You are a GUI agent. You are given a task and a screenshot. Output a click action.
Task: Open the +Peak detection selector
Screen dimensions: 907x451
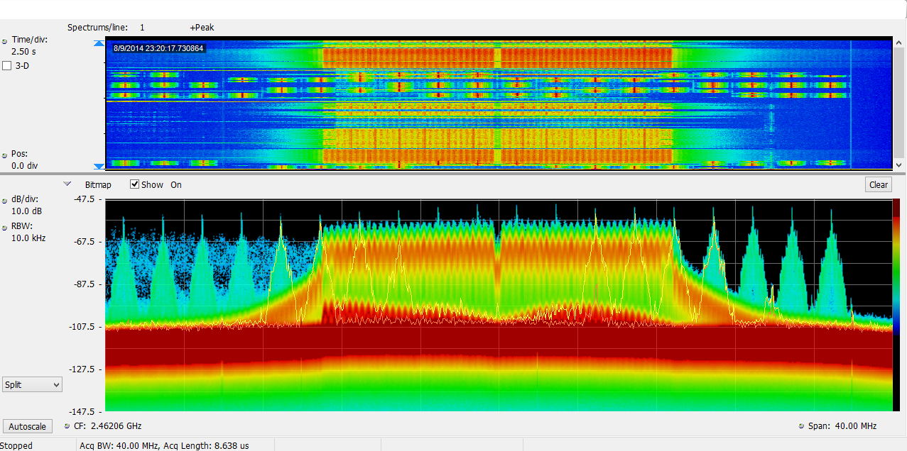[x=201, y=27]
